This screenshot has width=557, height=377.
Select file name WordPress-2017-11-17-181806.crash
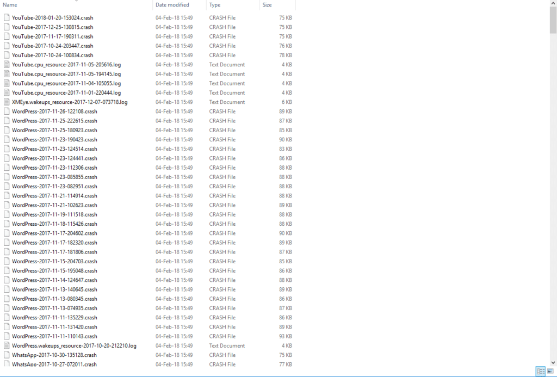click(54, 251)
